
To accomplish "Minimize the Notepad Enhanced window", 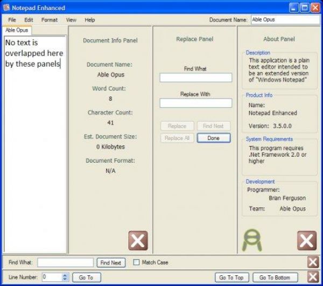I will point(294,8).
